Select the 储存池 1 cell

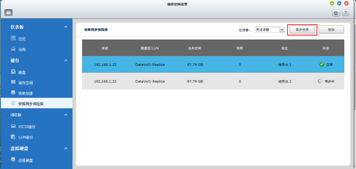285,65
